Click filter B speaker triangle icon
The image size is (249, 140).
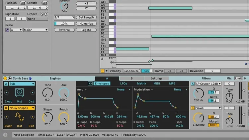pyautogui.click(x=243, y=114)
